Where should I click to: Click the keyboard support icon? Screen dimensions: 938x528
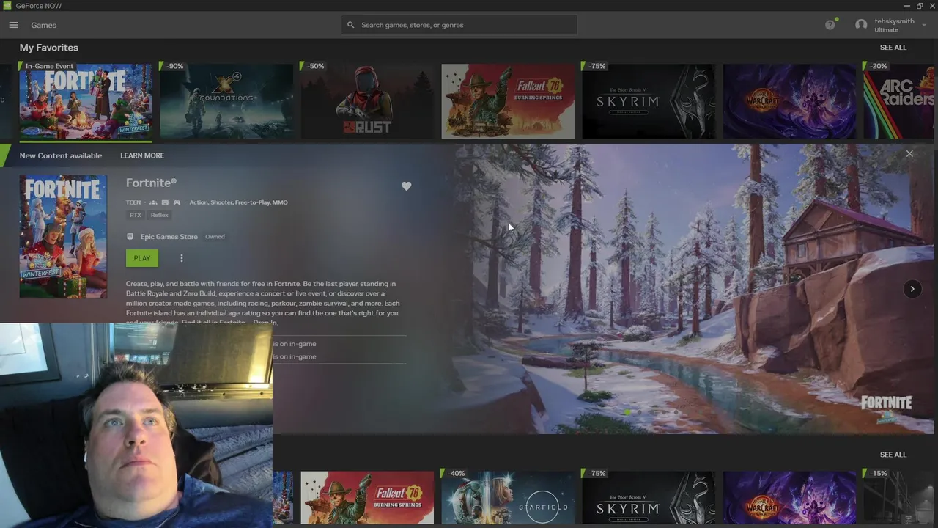[x=165, y=202]
